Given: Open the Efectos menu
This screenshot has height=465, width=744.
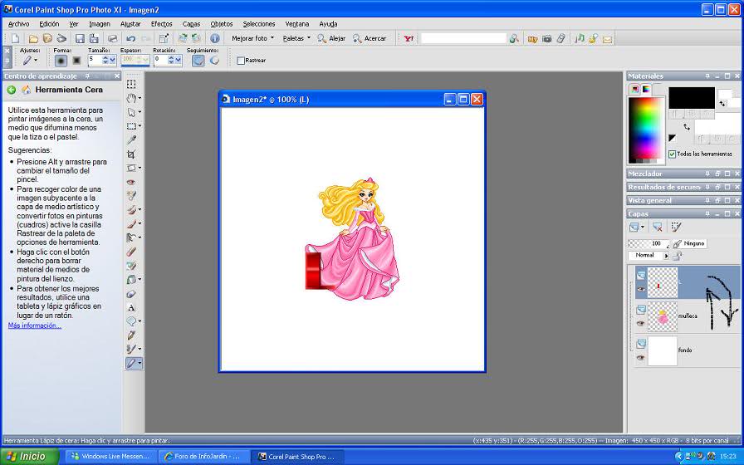Looking at the screenshot, I should click(x=161, y=24).
